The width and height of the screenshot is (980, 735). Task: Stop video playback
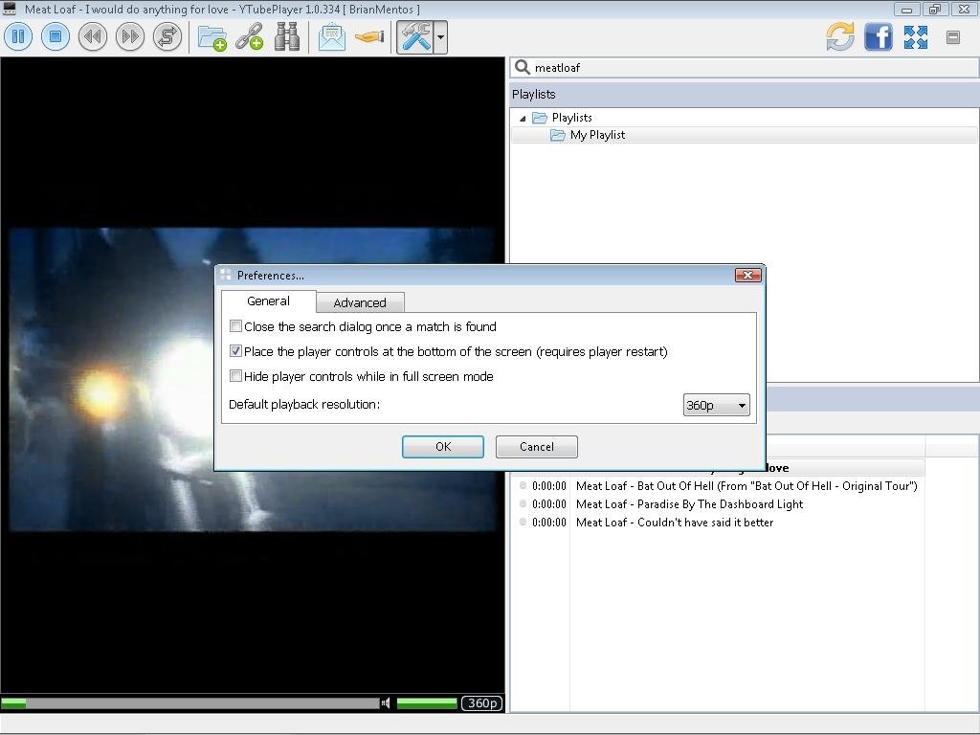click(x=55, y=37)
